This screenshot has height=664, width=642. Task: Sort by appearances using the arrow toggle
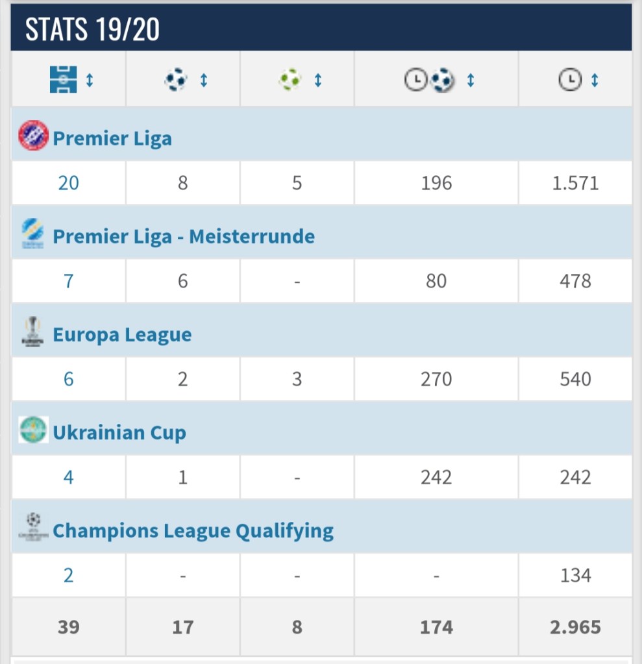[x=90, y=80]
